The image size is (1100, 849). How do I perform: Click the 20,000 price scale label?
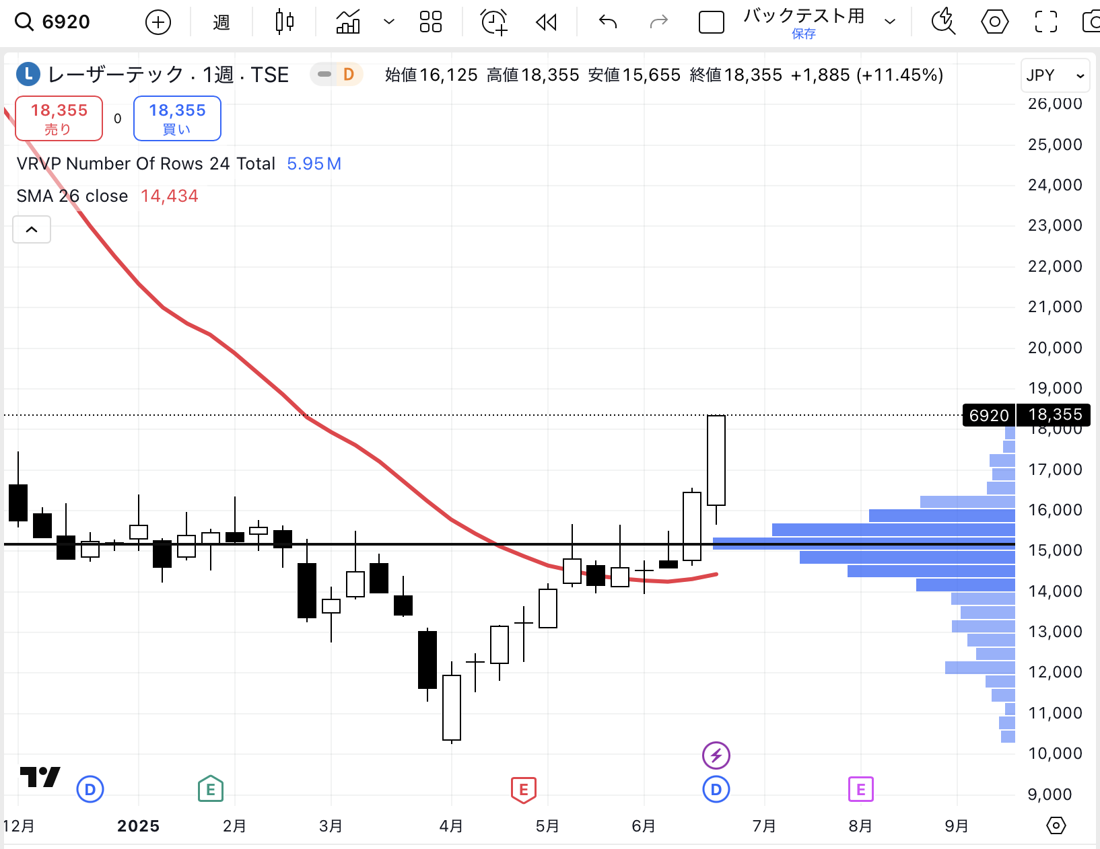click(1055, 348)
